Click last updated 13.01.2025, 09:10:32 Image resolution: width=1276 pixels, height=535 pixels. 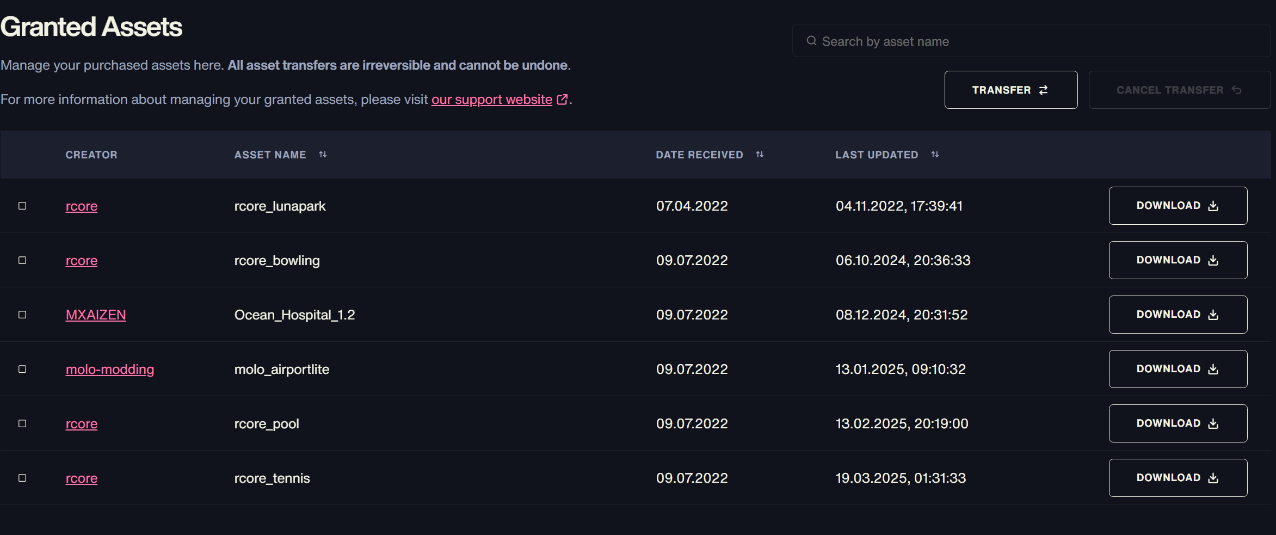click(x=901, y=370)
